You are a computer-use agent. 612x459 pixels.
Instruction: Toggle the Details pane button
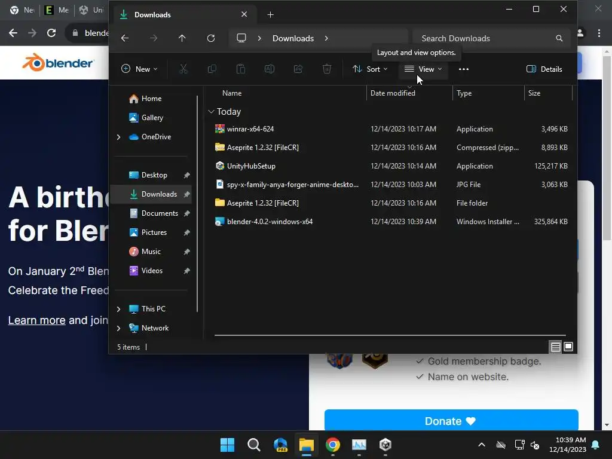[544, 69]
